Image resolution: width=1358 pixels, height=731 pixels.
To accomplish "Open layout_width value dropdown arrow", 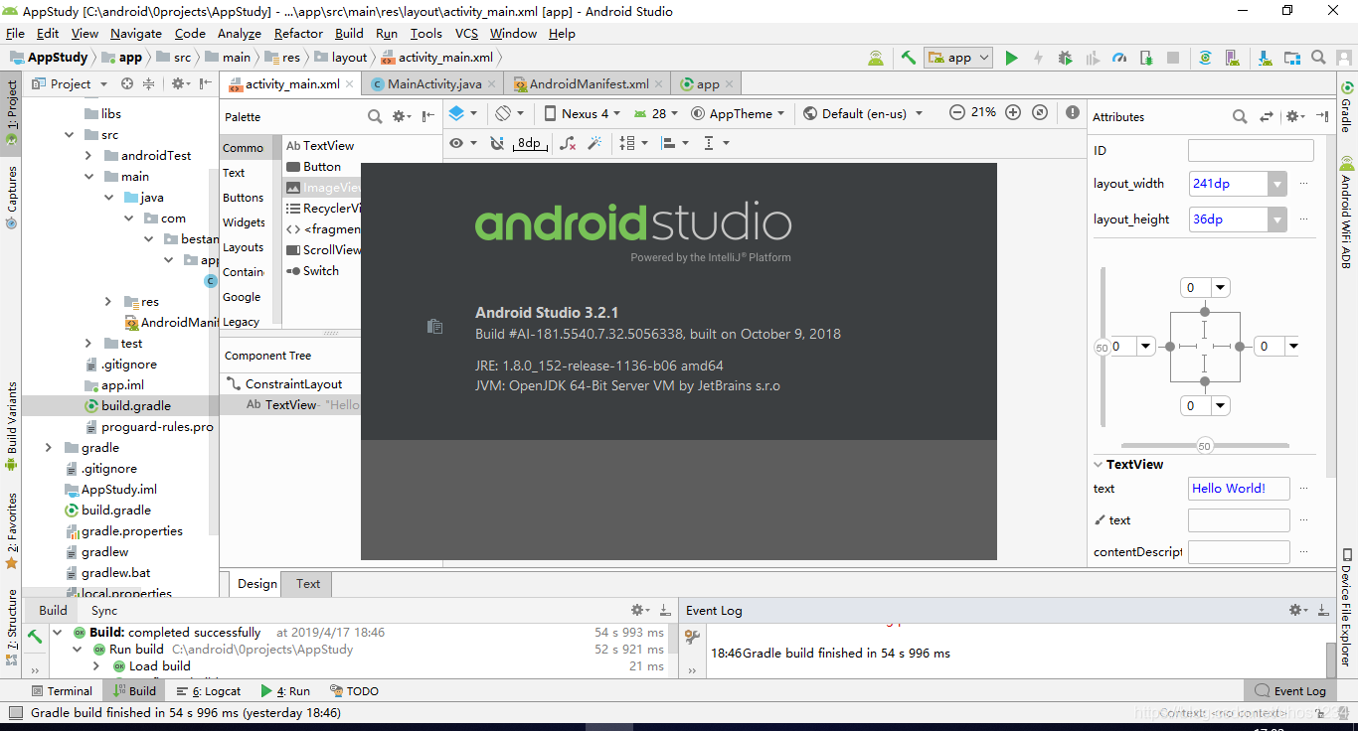I will pyautogui.click(x=1277, y=184).
